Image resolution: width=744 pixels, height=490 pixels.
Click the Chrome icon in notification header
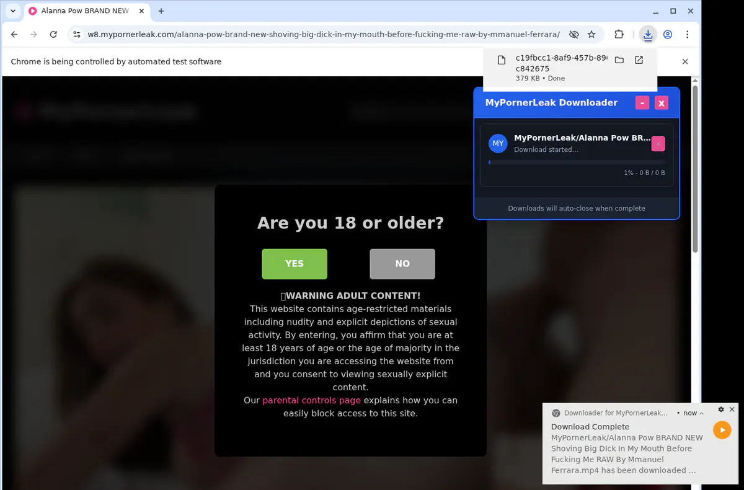pyautogui.click(x=556, y=413)
